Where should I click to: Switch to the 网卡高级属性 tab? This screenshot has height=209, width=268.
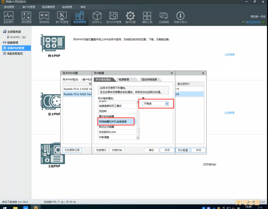click(103, 79)
